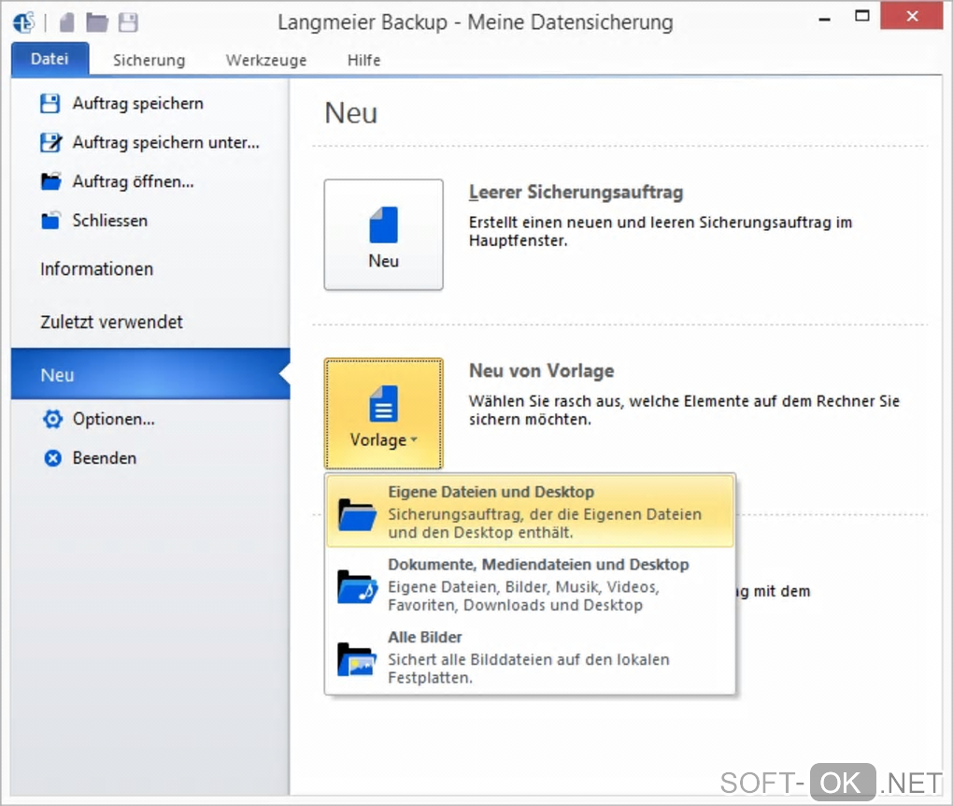
Task: Click the 'Wählen Sie rasch aus' description
Action: 684,410
